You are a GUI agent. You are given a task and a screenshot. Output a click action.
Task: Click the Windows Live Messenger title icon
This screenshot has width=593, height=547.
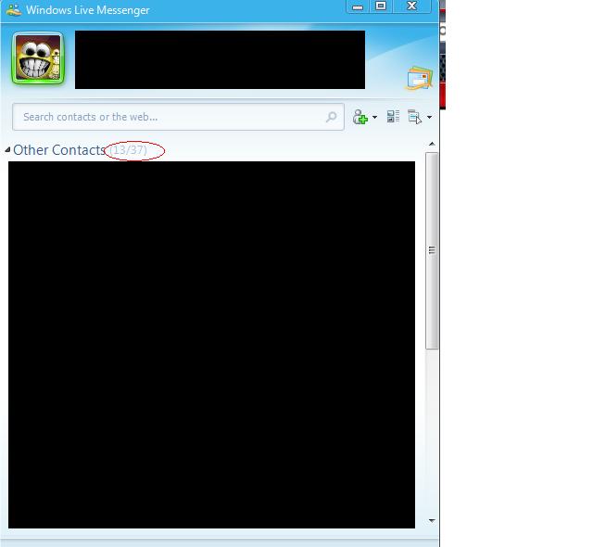[x=14, y=9]
